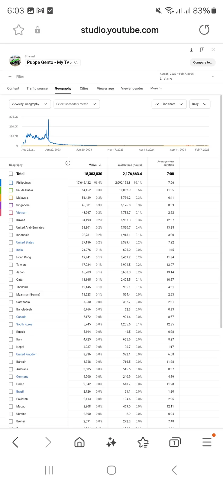Tap the Compare to... button
Viewport: 223px width, 484px height.
[x=203, y=62]
